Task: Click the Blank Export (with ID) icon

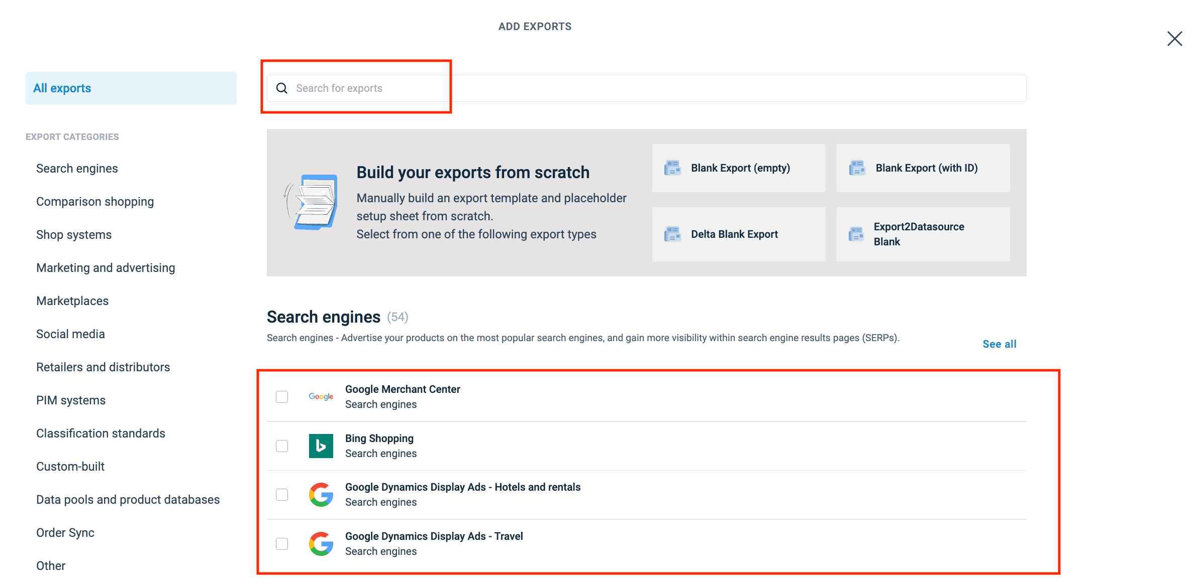Action: pyautogui.click(x=857, y=168)
